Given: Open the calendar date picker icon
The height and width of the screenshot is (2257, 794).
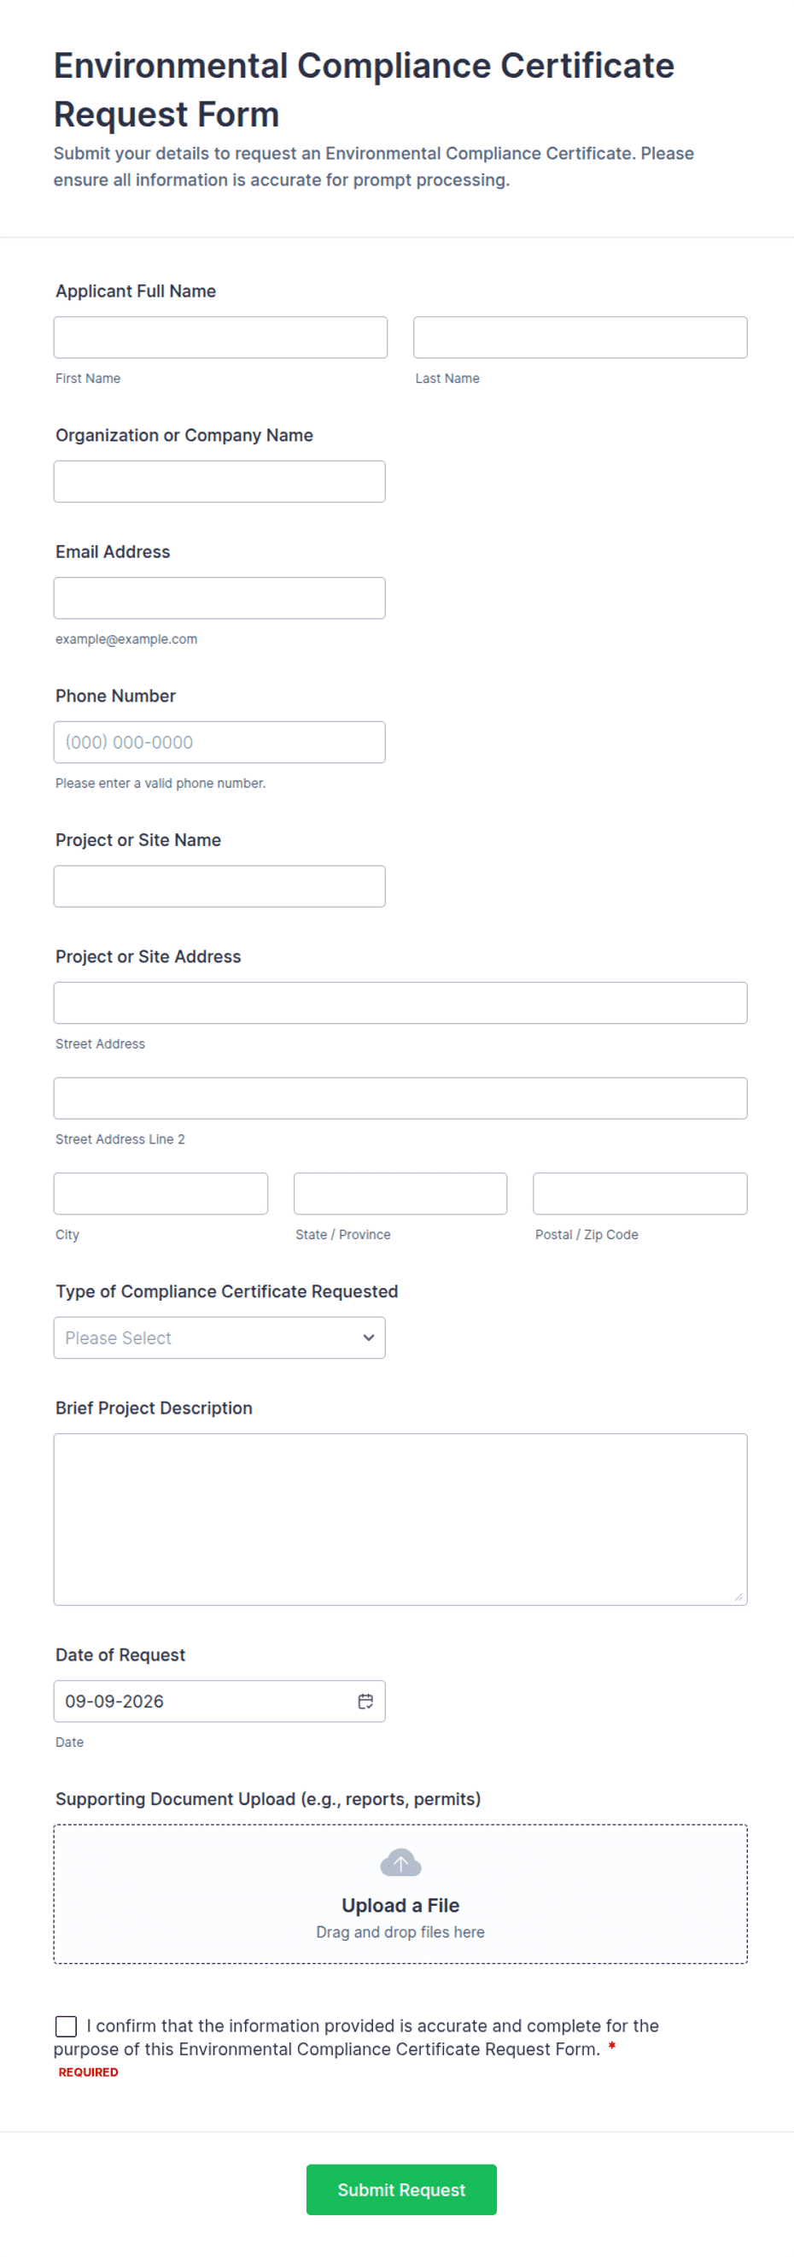Looking at the screenshot, I should click(365, 1701).
